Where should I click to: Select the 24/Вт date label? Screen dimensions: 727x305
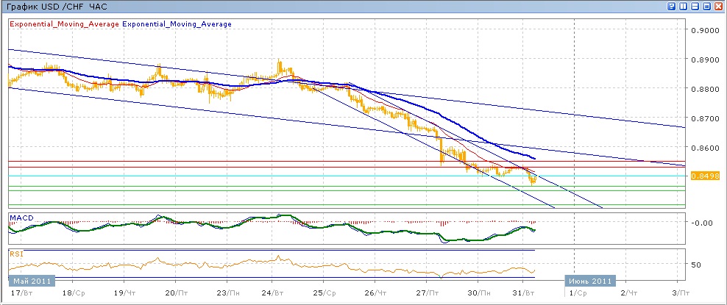point(273,293)
